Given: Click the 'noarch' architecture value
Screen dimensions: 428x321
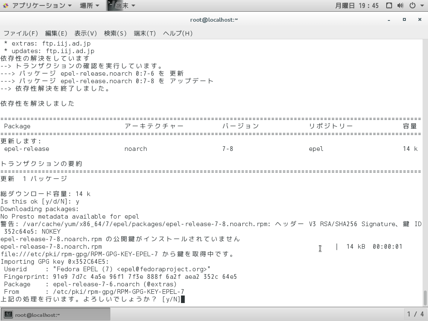Looking at the screenshot, I should (136, 149).
